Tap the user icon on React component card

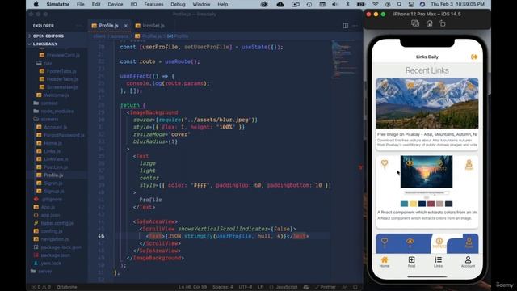click(469, 163)
